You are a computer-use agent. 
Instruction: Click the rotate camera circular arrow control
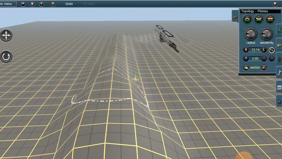[x=6, y=57]
